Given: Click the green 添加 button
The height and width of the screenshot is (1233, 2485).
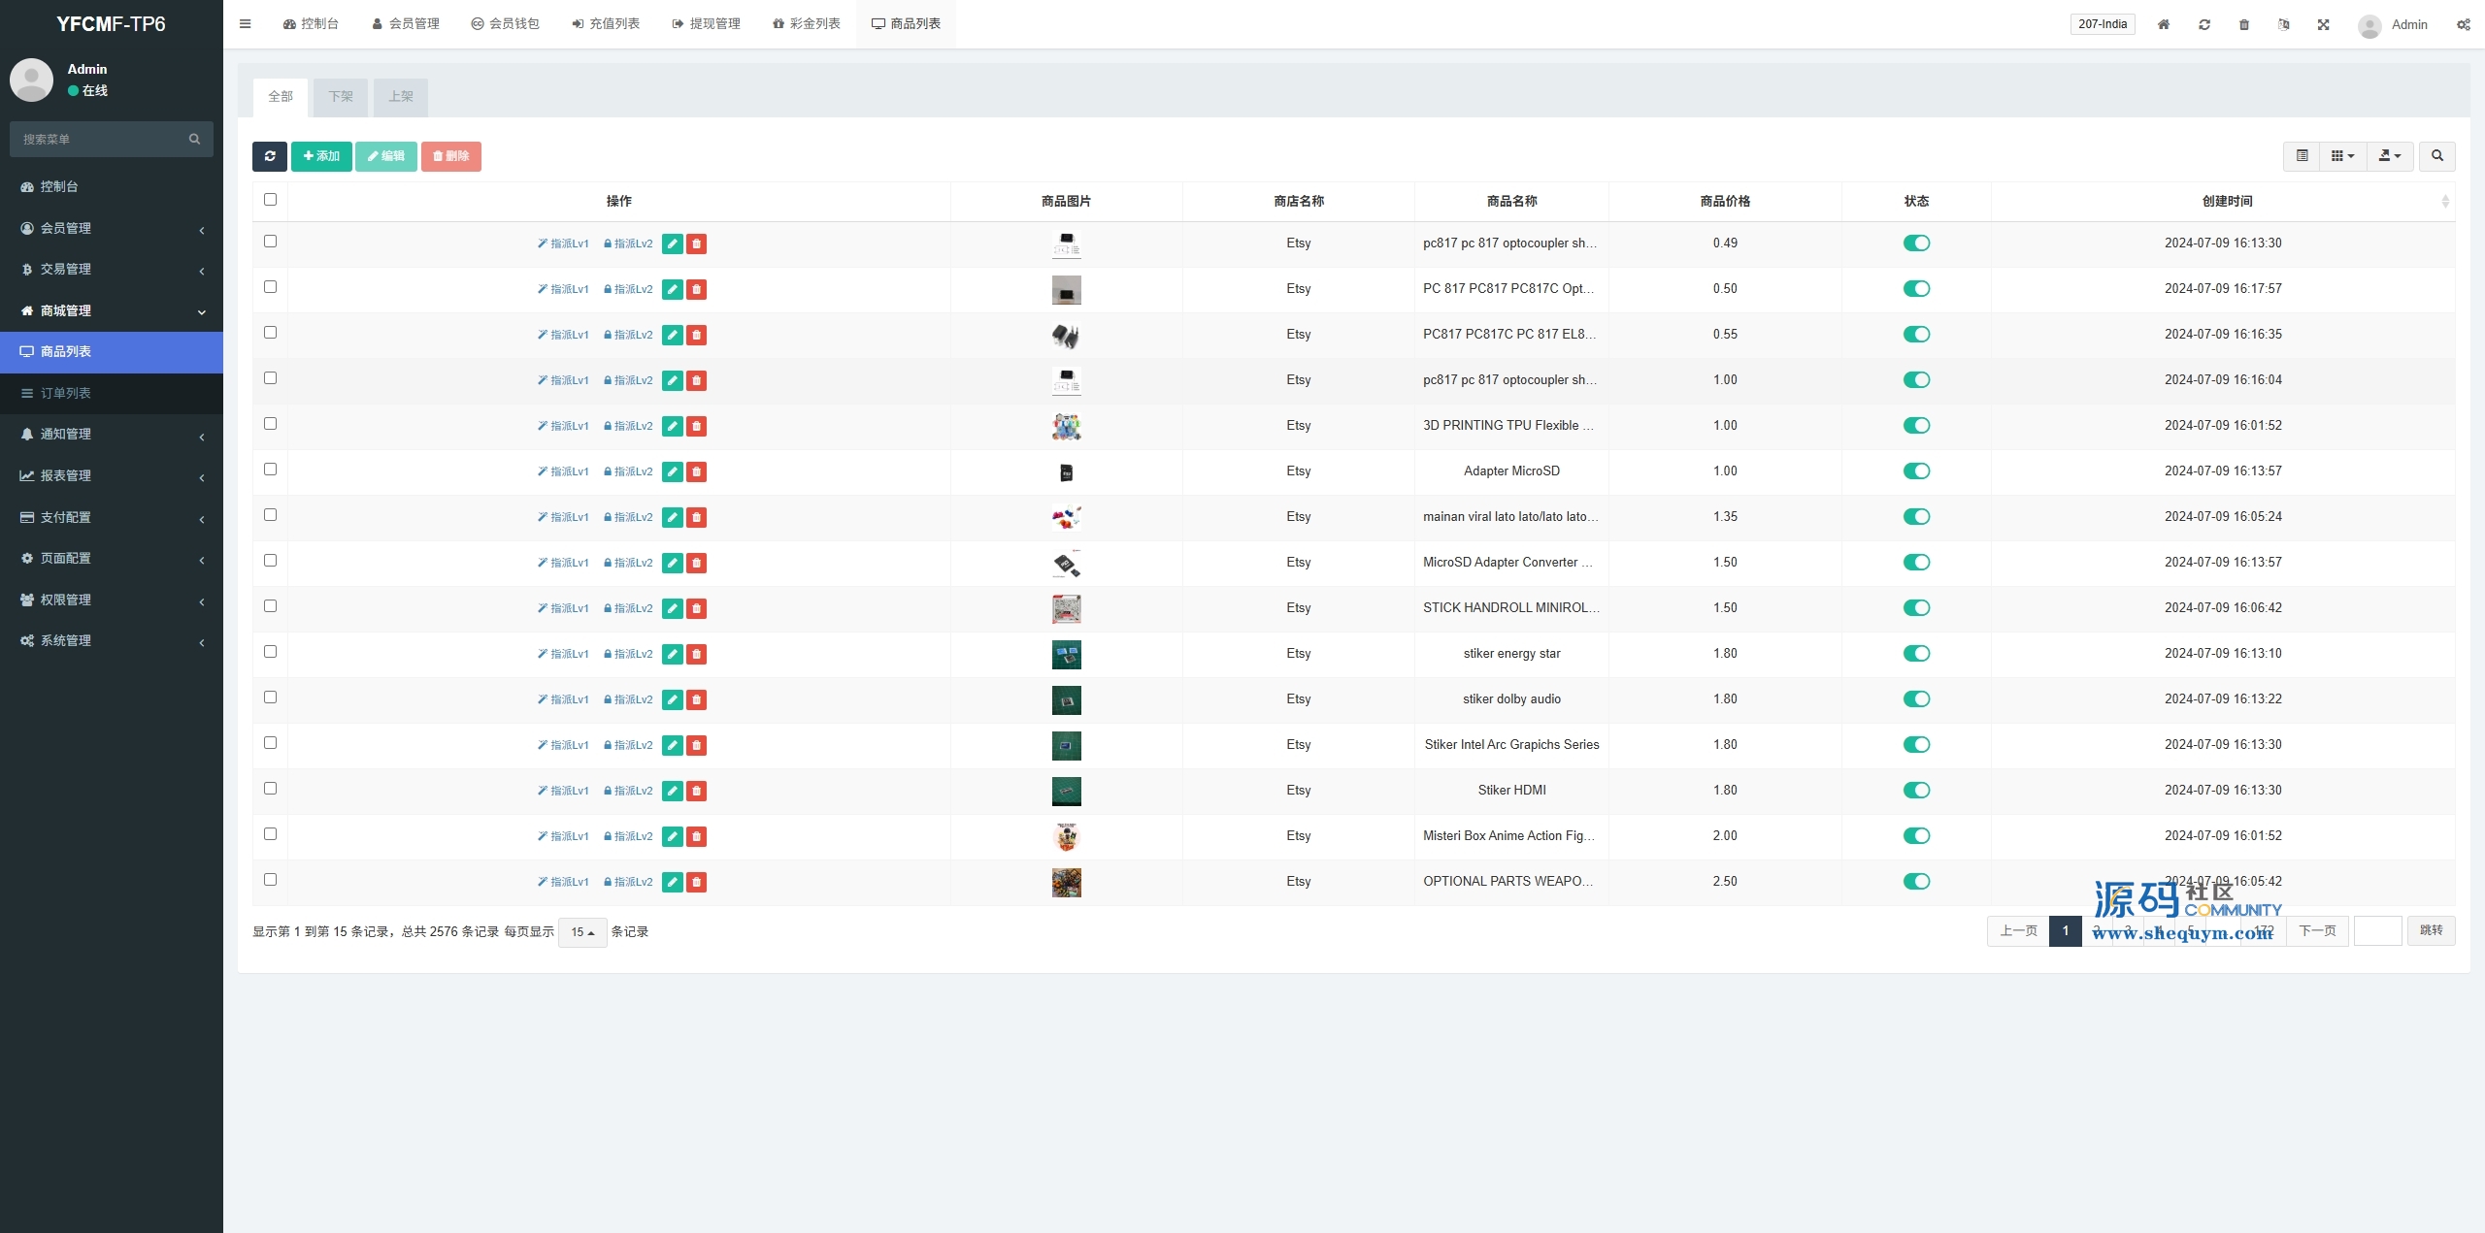Looking at the screenshot, I should pyautogui.click(x=321, y=156).
